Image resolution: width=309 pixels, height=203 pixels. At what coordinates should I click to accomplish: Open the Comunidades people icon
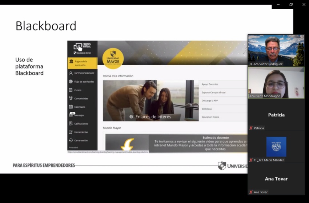click(71, 99)
